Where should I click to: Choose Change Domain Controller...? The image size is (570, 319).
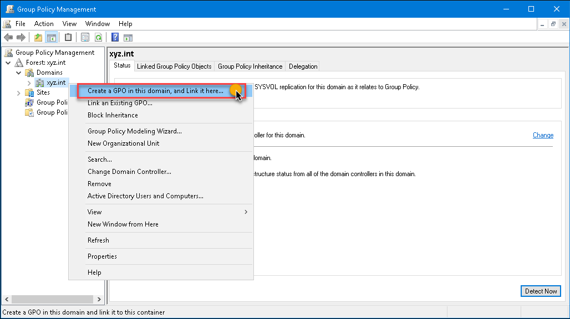[161, 172]
